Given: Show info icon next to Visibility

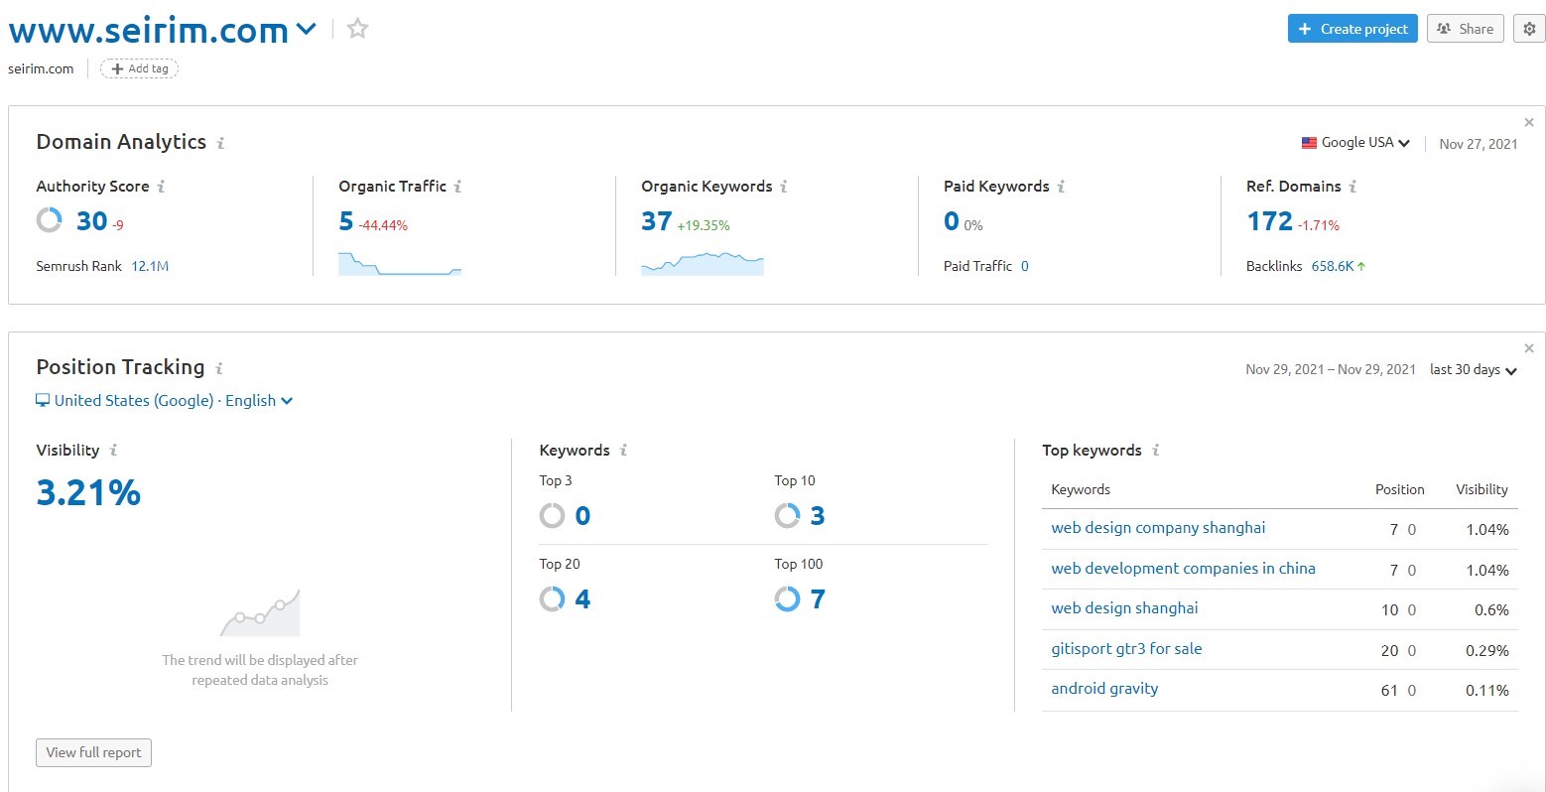Looking at the screenshot, I should click(x=113, y=451).
